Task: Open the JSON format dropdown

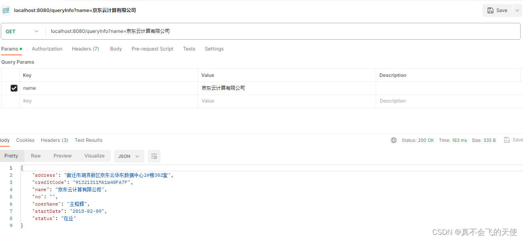Action: (128, 156)
